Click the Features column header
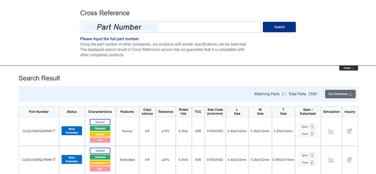This screenshot has width=376, height=174. [127, 112]
